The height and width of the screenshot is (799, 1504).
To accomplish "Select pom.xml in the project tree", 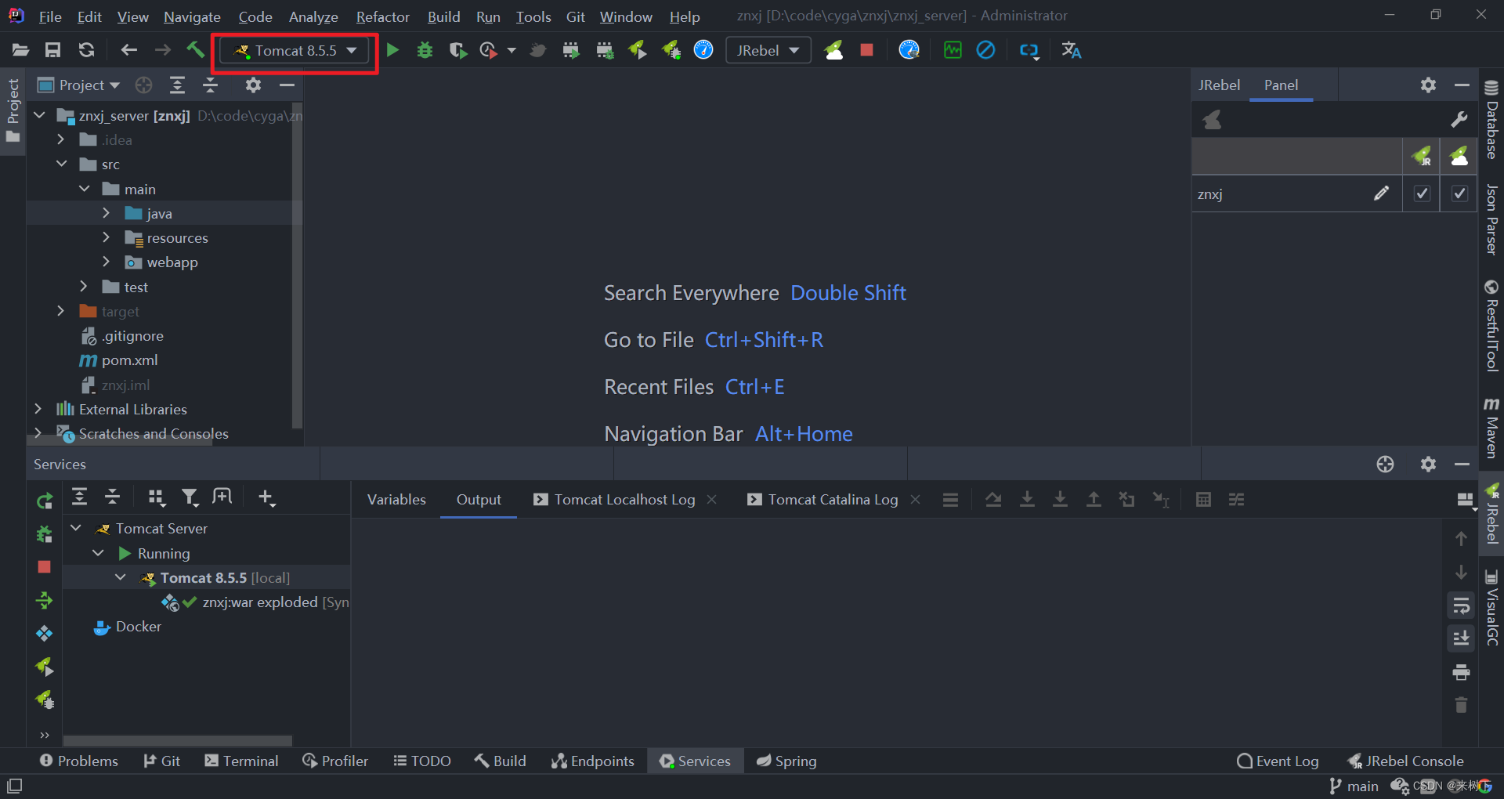I will coord(129,360).
